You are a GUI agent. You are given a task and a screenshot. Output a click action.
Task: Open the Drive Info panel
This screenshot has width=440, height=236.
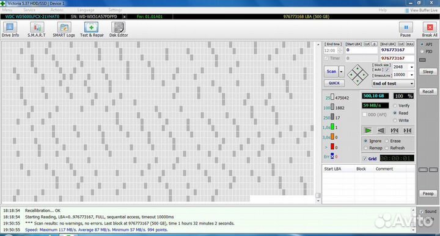coord(10,29)
